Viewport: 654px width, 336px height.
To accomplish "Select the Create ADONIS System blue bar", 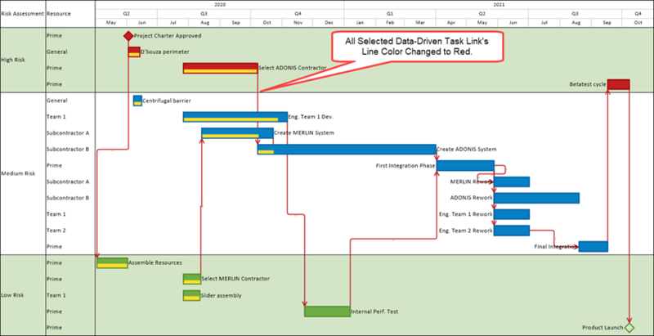I will [347, 150].
